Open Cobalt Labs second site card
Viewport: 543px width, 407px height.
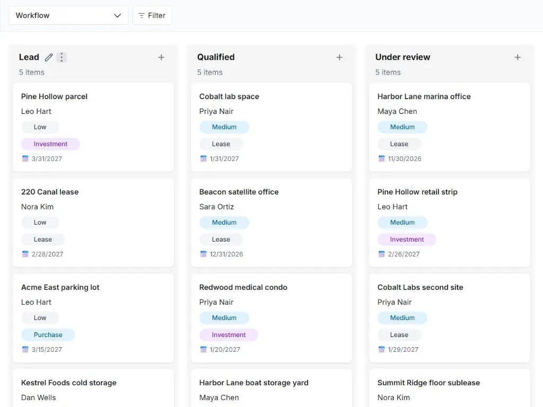click(450, 318)
